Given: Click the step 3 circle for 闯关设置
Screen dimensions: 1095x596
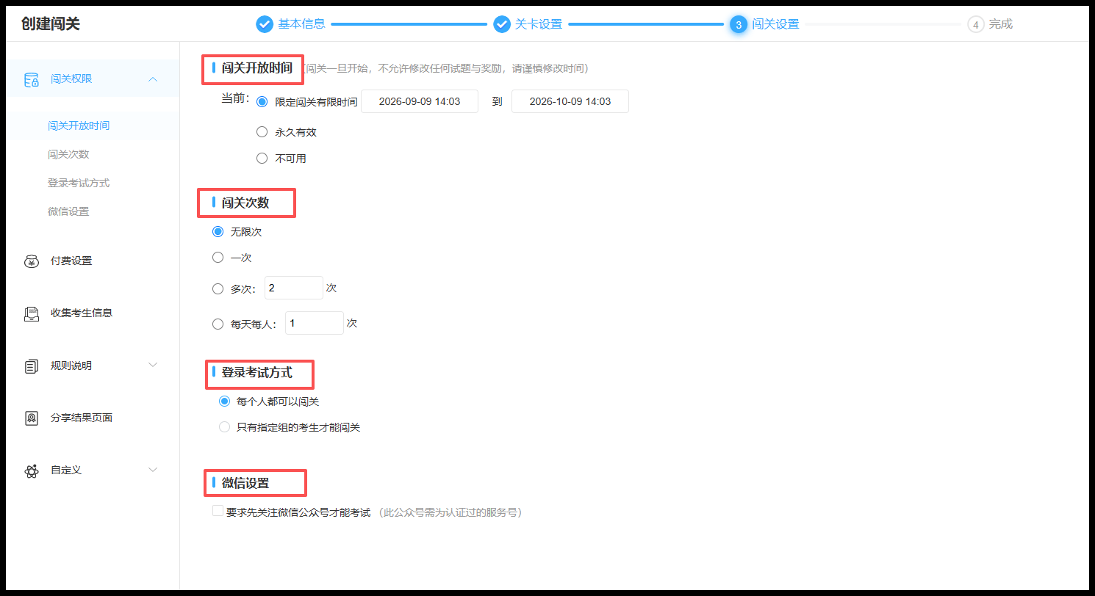Looking at the screenshot, I should (739, 24).
